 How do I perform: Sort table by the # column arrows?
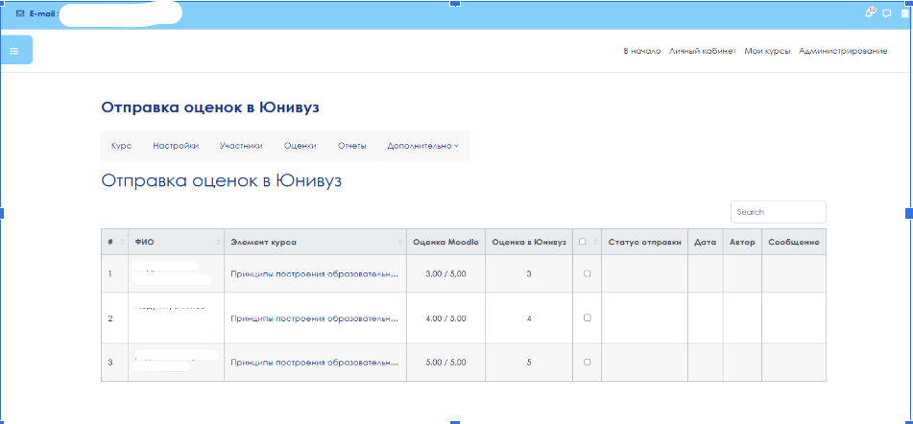(122, 243)
